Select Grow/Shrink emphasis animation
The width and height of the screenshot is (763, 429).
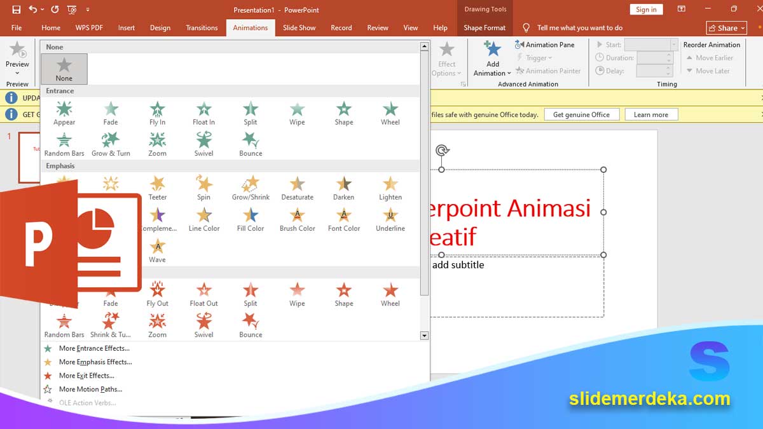[251, 188]
